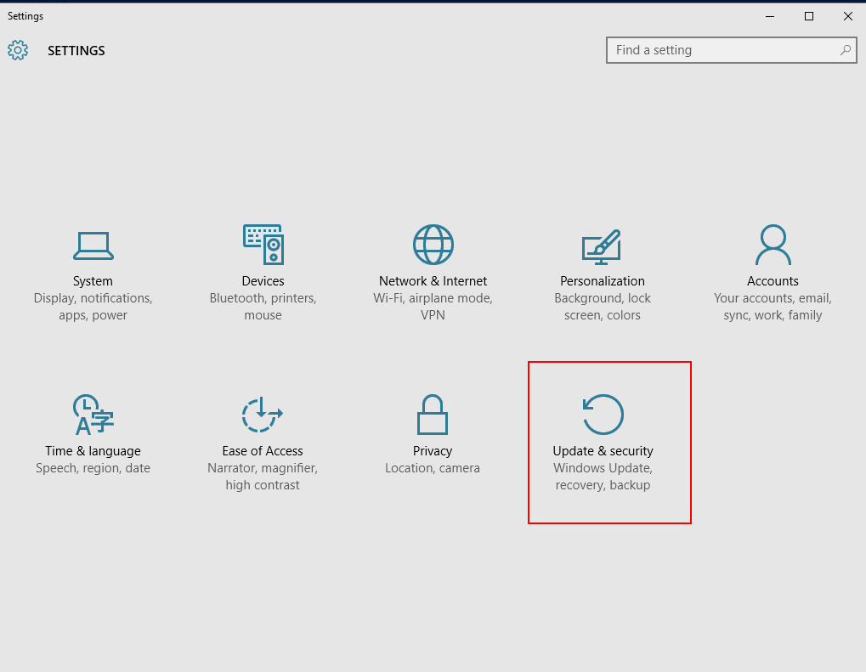Open the Time & language clock icon
This screenshot has width=866, height=672.
(93, 414)
